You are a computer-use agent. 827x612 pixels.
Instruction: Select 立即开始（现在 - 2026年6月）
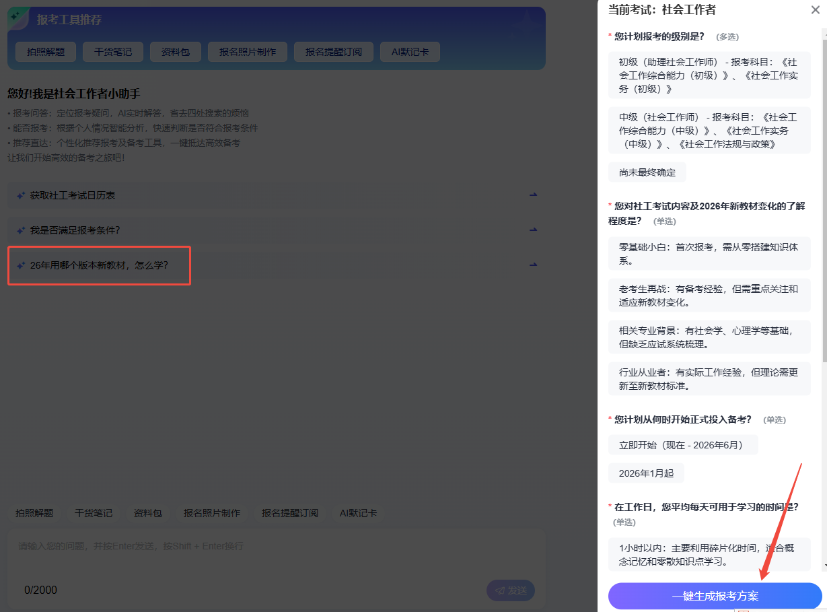click(x=682, y=445)
